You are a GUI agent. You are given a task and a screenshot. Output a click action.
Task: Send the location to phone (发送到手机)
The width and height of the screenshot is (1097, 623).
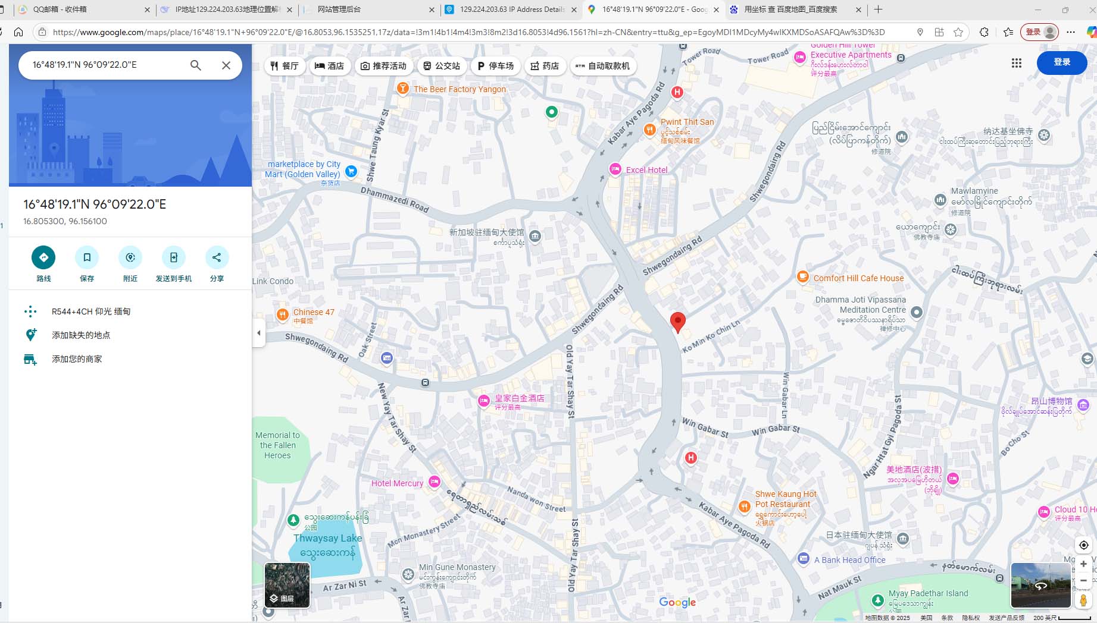pos(174,257)
